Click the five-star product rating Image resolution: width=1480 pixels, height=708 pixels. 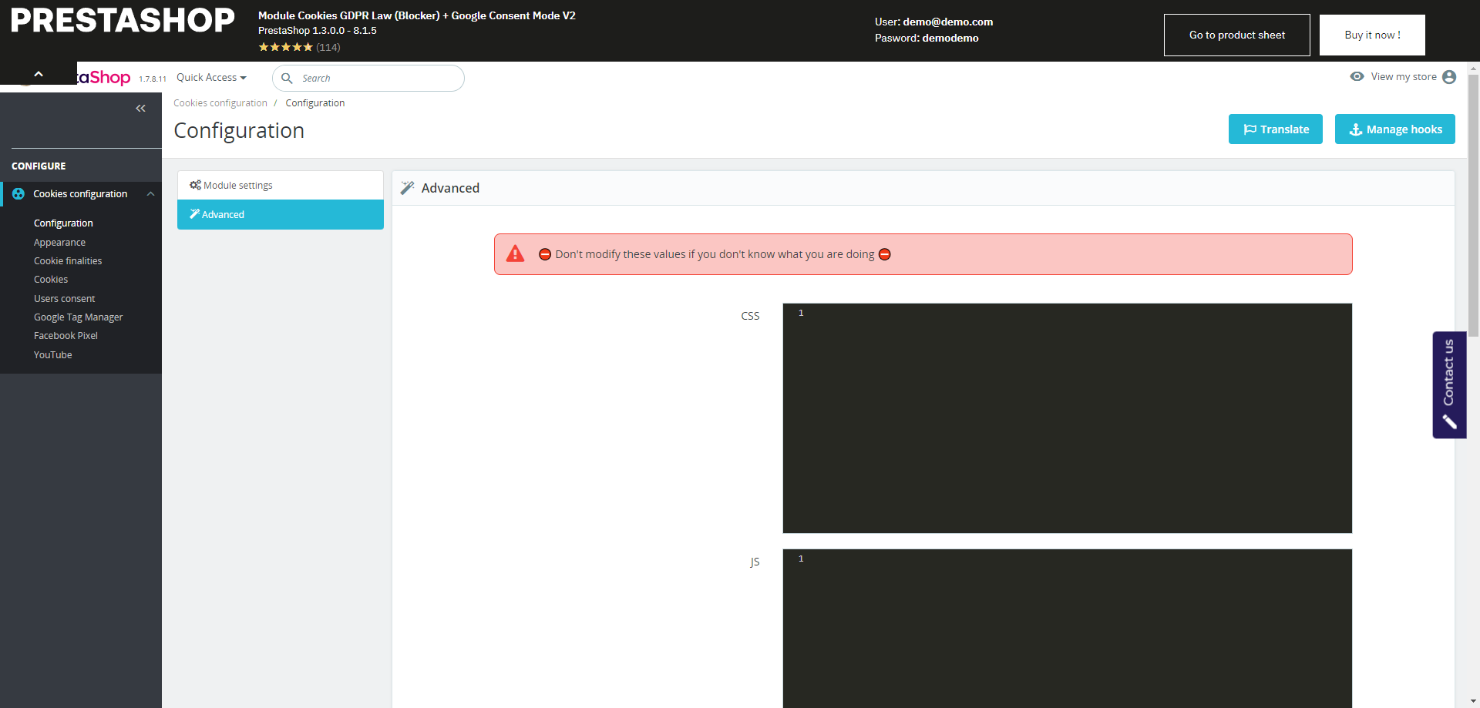click(x=285, y=47)
